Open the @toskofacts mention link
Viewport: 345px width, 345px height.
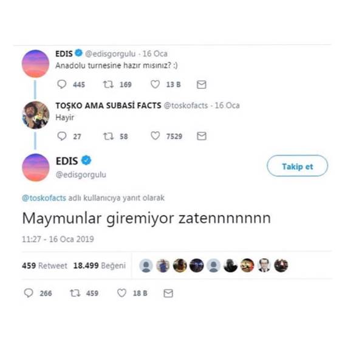(x=44, y=198)
